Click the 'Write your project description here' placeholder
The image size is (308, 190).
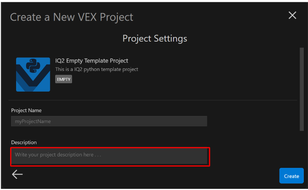[x=58, y=155]
